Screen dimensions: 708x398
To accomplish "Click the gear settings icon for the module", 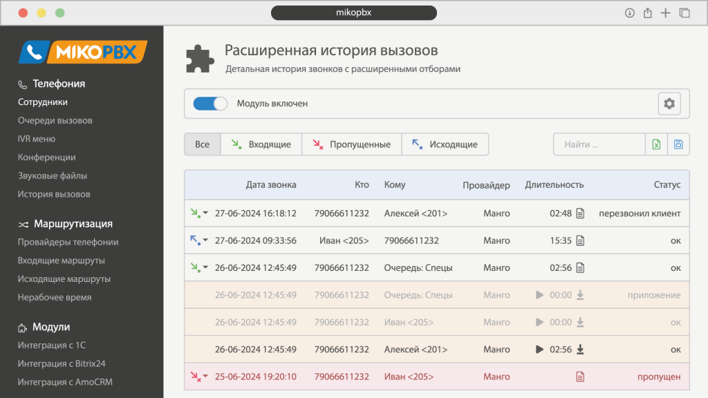I will click(x=669, y=104).
